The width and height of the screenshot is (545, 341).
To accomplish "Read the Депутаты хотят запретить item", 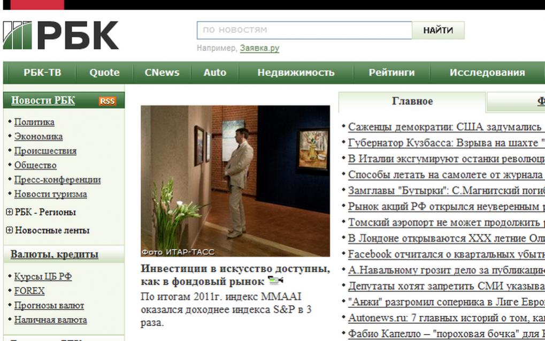I will (x=446, y=286).
